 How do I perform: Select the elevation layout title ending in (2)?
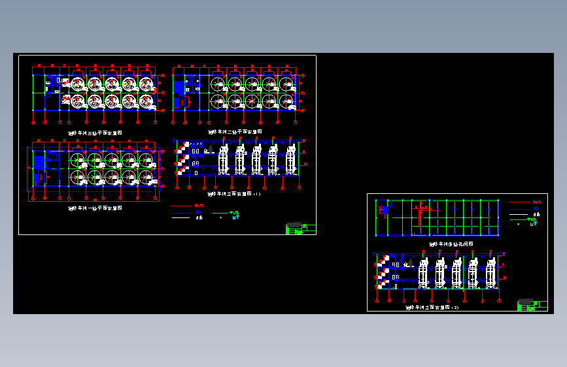pyautogui.click(x=432, y=308)
